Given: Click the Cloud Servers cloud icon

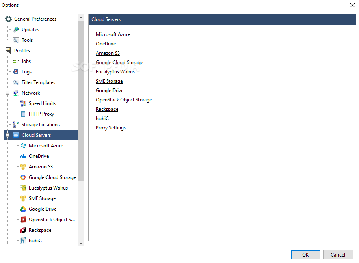Looking at the screenshot, I should pos(16,135).
